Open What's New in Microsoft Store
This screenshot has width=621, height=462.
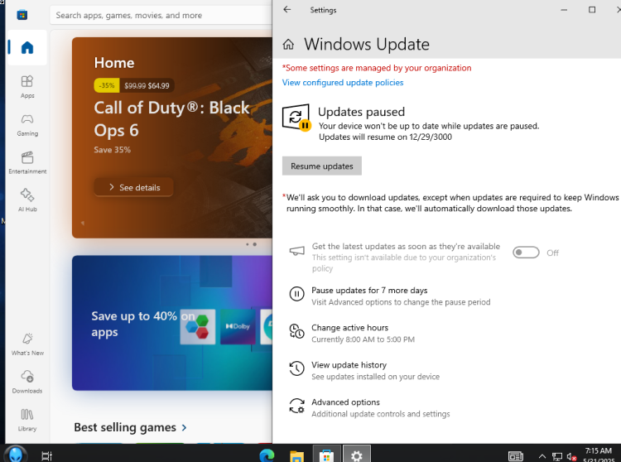tap(27, 344)
